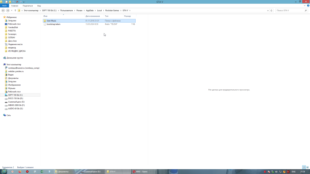Open quick access toolbar customize dropdown
The image size is (310, 174).
pos(24,2)
